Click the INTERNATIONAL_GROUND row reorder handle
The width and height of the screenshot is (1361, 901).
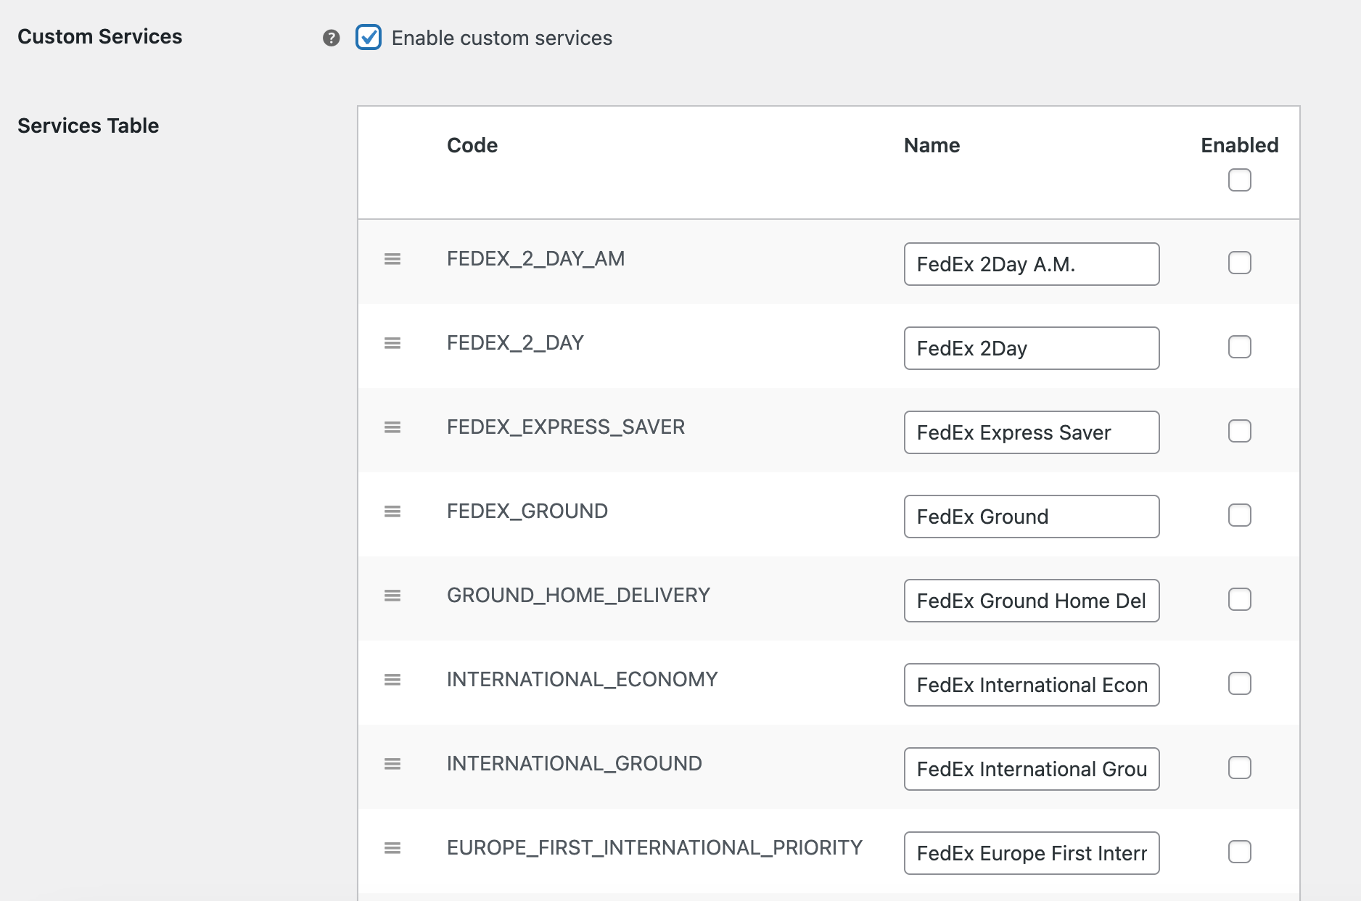(392, 764)
